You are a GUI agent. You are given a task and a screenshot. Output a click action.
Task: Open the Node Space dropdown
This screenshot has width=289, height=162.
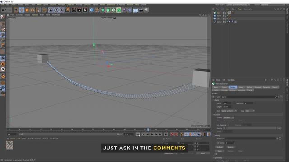click(238, 5)
